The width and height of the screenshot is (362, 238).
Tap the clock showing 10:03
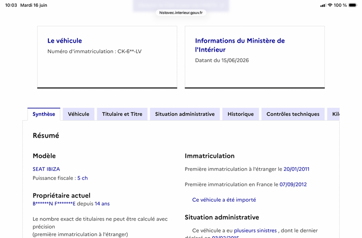click(x=11, y=5)
